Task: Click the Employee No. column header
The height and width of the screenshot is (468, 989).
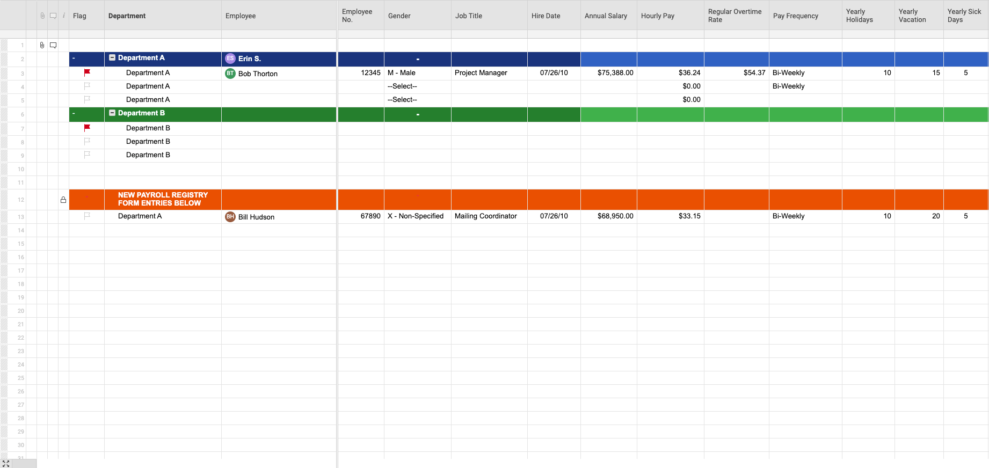Action: (361, 16)
